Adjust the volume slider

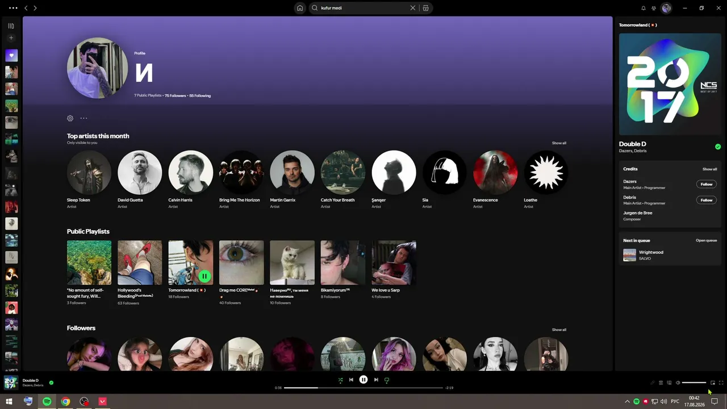[x=694, y=383]
